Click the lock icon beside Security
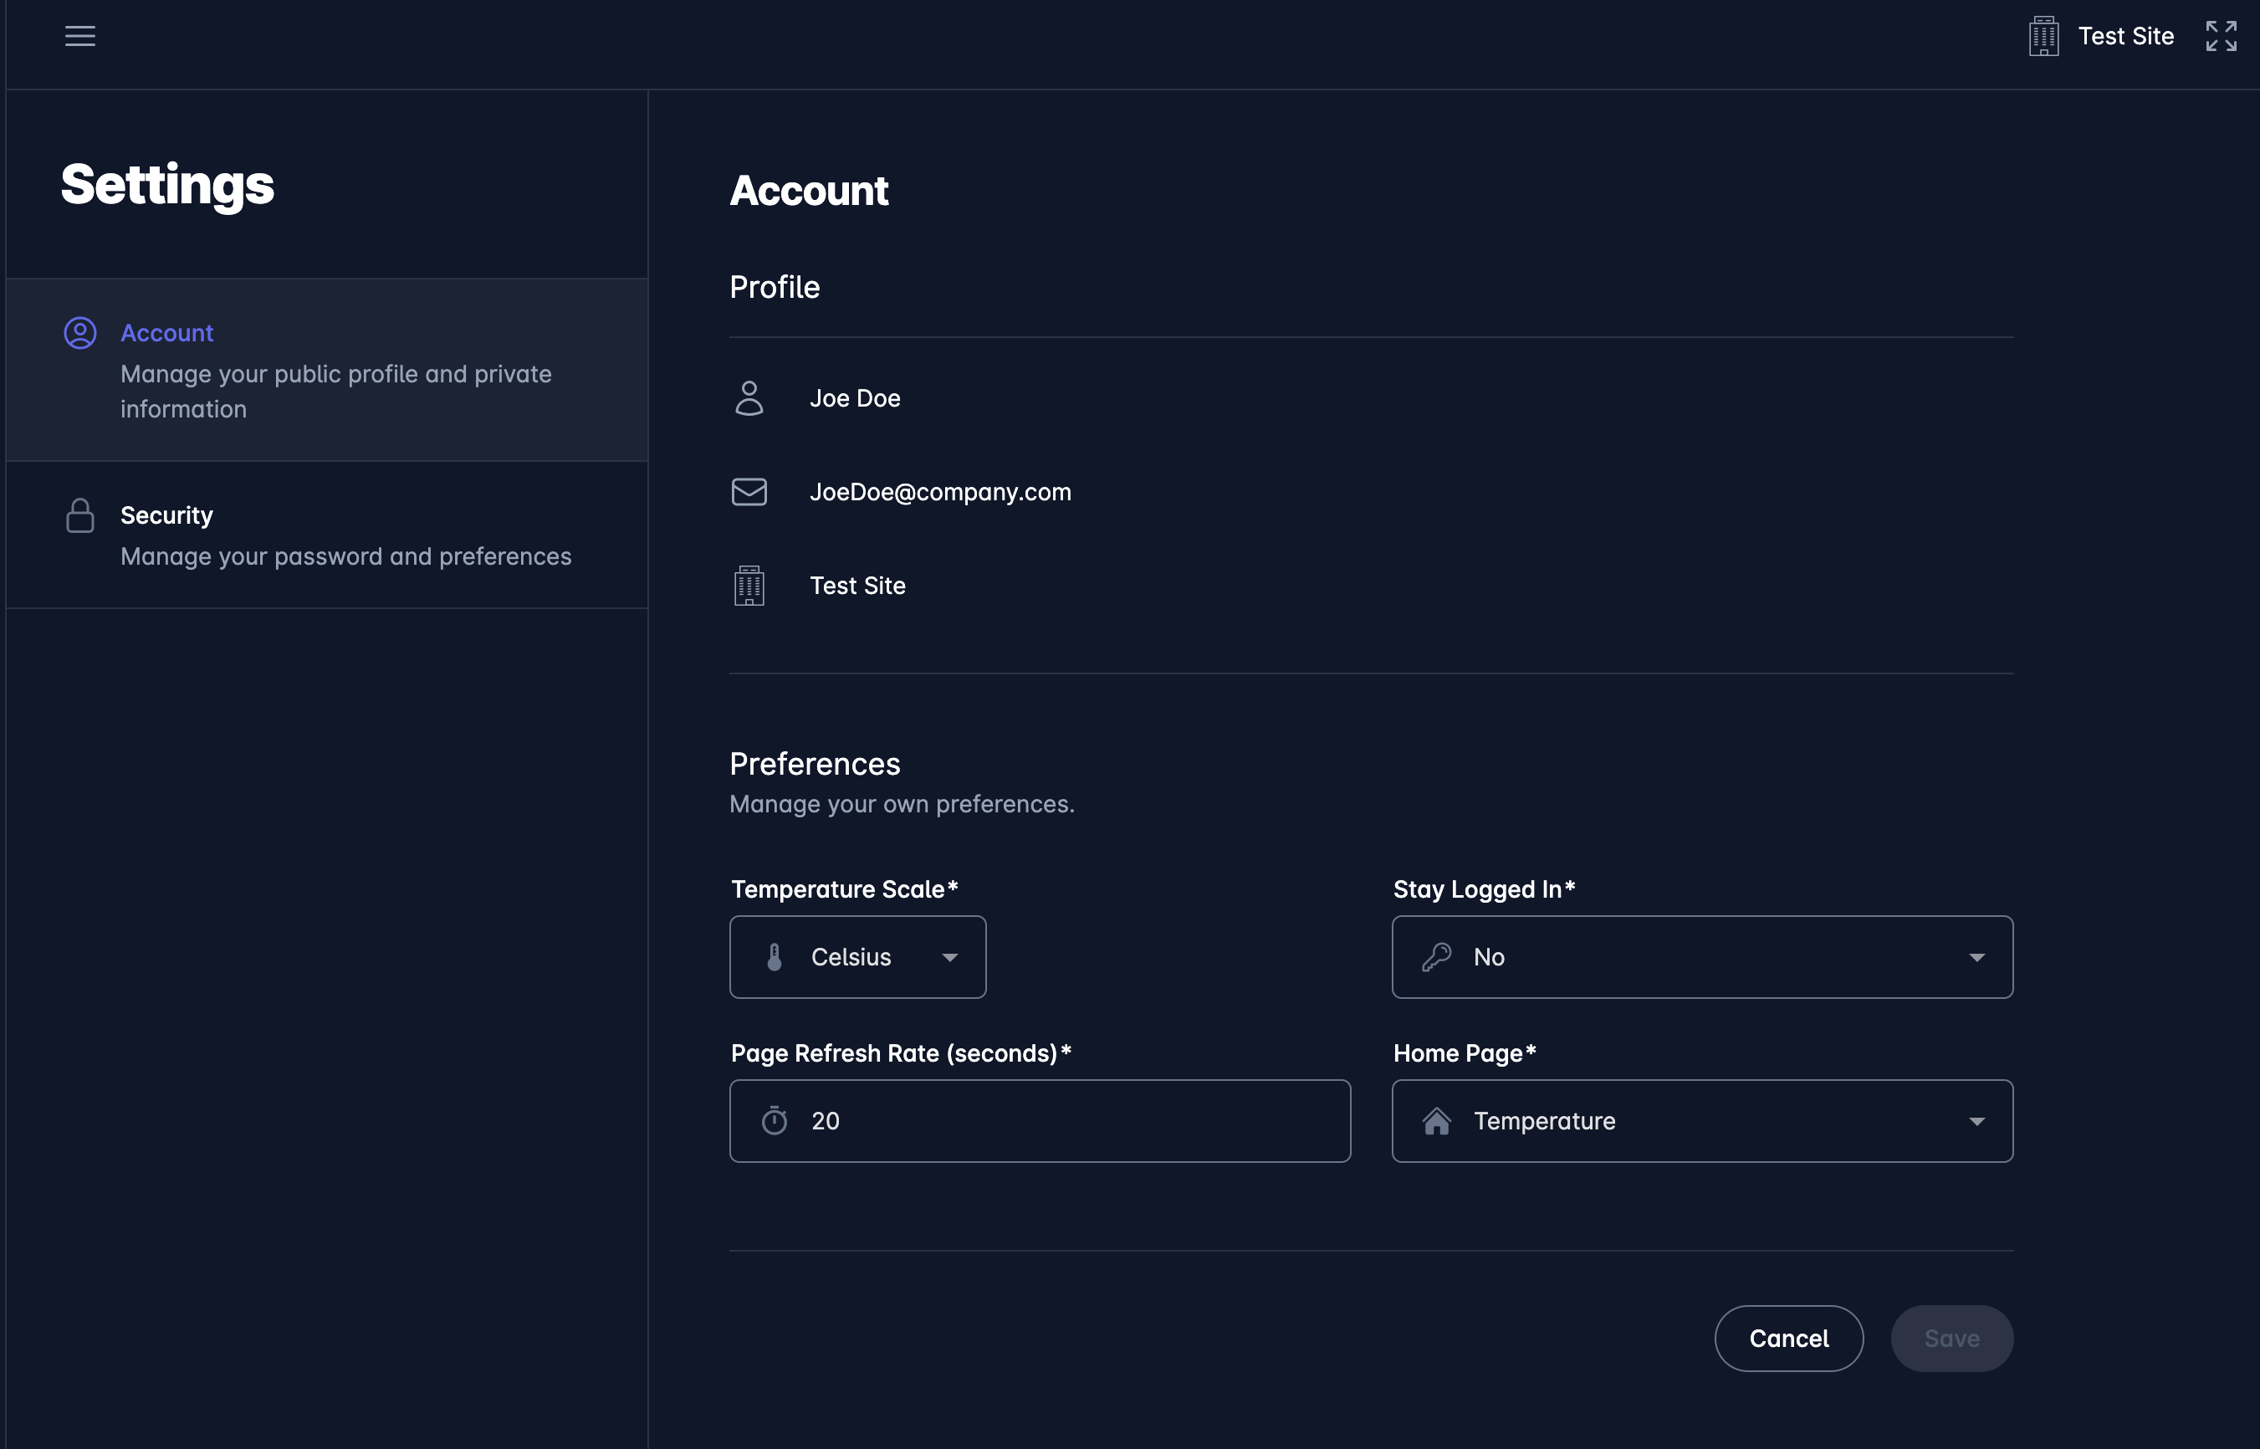Screen dimensions: 2260x1449 80,515
